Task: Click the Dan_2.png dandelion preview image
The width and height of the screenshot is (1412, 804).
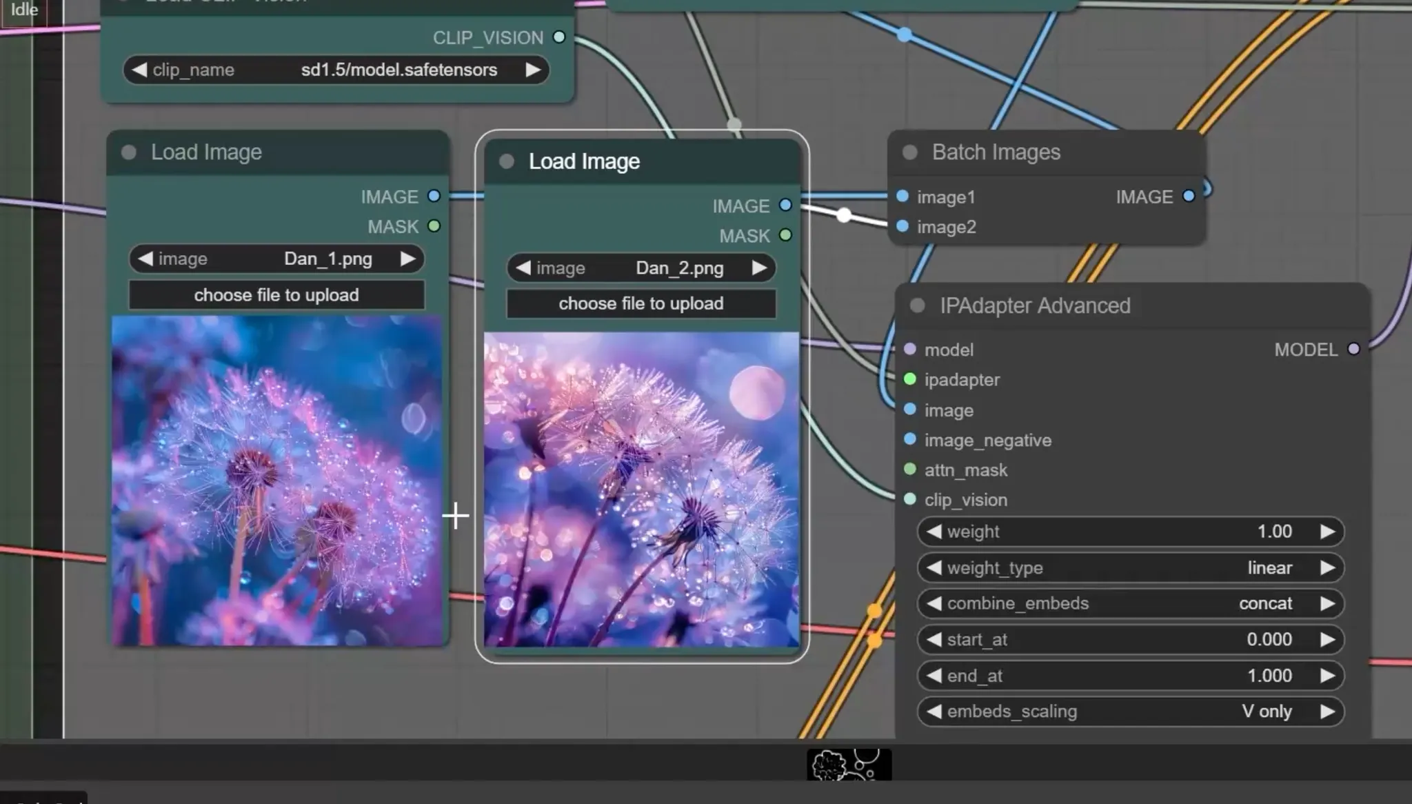Action: [x=641, y=490]
